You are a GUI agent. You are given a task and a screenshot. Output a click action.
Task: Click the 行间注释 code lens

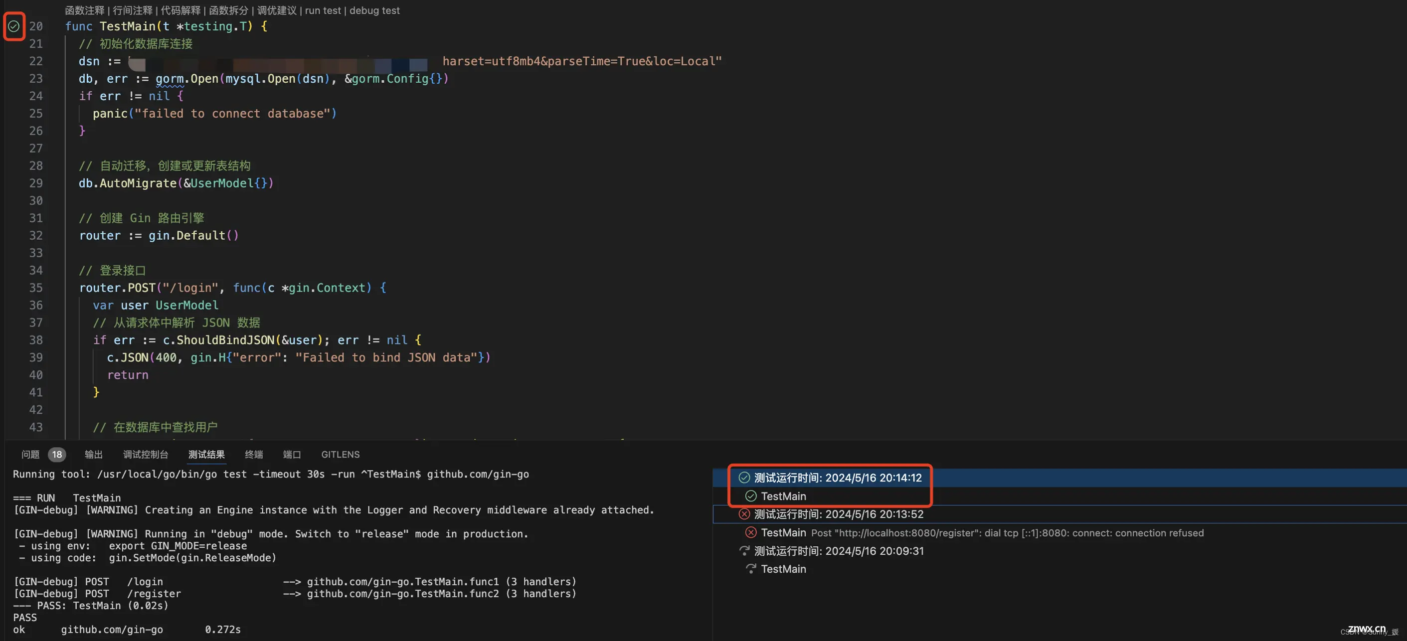click(133, 10)
